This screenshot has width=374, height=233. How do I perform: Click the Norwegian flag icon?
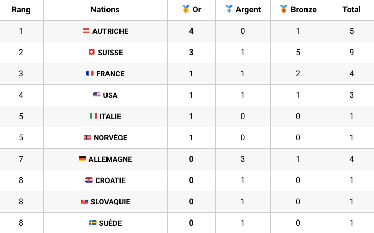pyautogui.click(x=87, y=137)
